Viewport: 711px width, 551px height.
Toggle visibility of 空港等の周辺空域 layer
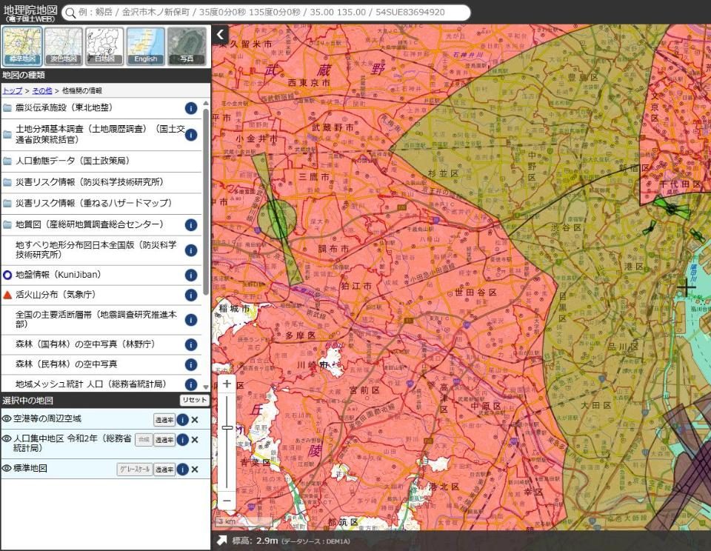[x=7, y=419]
